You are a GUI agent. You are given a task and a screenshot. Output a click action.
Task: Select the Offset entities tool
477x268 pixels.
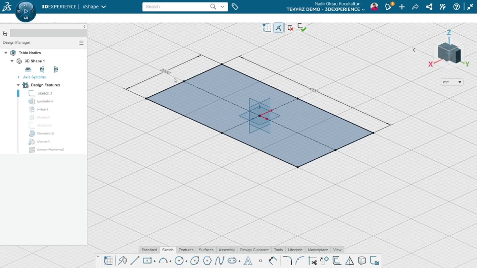(337, 261)
